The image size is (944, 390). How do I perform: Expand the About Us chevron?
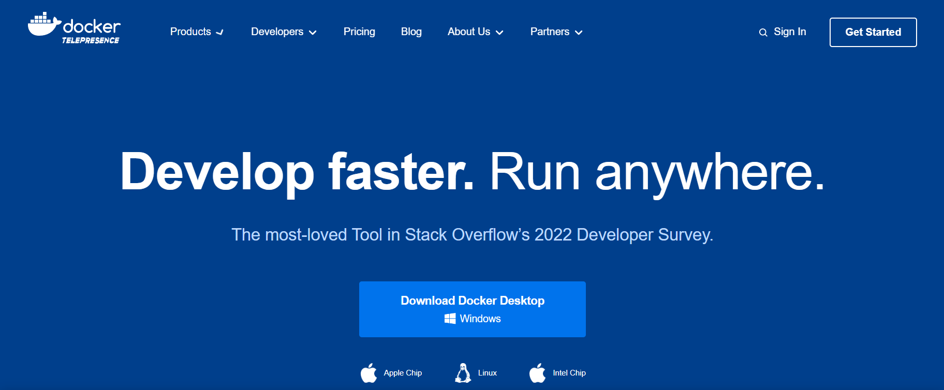499,33
